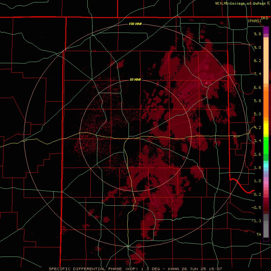Click the -1.3 scale value

(256, 221)
